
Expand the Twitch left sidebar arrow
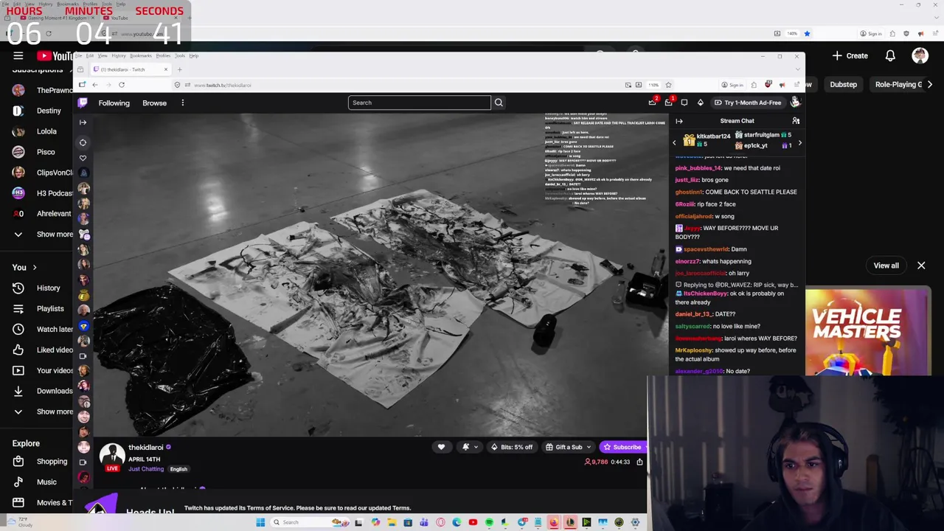coord(83,122)
